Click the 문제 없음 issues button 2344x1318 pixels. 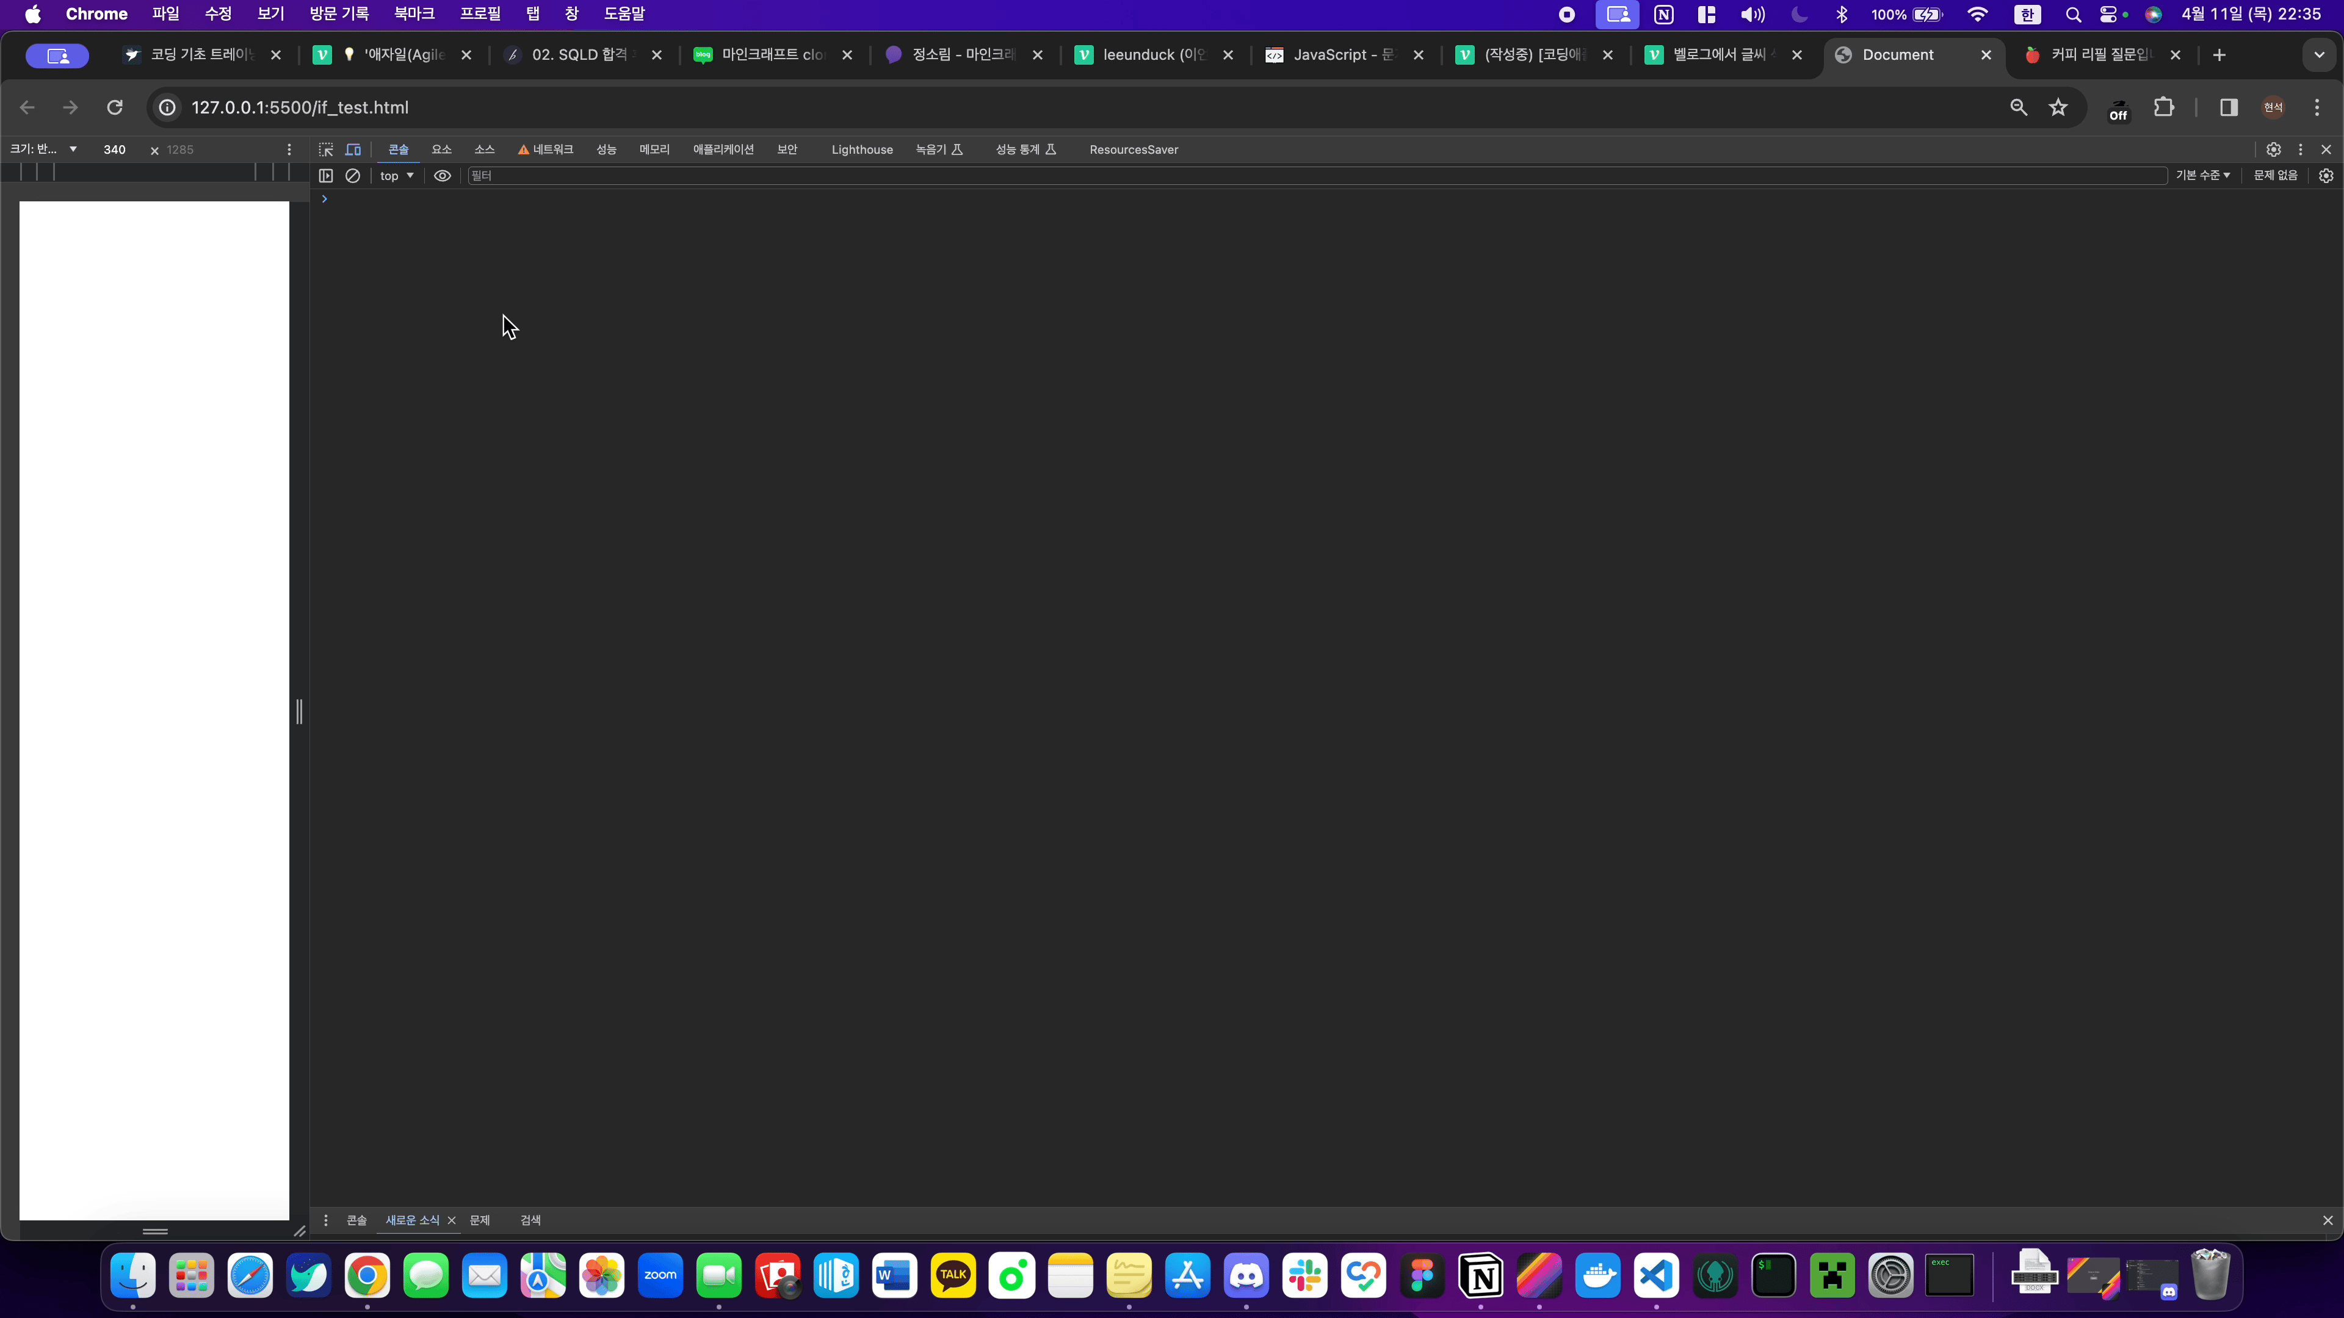tap(2275, 176)
